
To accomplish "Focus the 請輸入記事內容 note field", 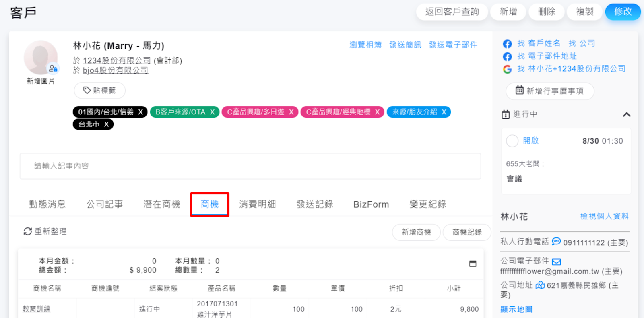I will (250, 166).
